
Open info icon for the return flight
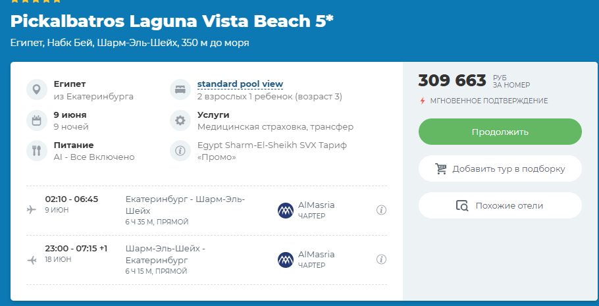[x=380, y=260]
